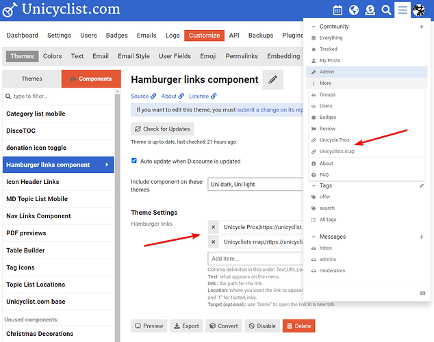The width and height of the screenshot is (434, 342).
Task: Create new message with Messages plus icon
Action: 421,237
